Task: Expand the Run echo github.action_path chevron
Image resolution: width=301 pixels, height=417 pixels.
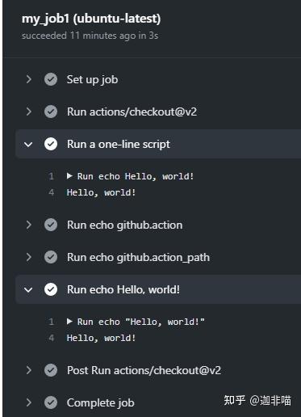Action: [x=28, y=257]
